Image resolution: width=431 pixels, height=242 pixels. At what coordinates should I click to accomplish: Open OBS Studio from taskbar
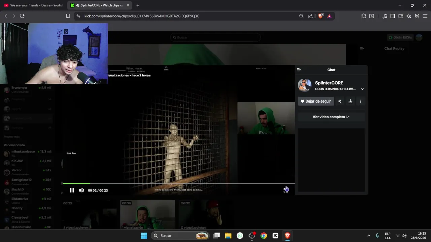pyautogui.click(x=252, y=236)
